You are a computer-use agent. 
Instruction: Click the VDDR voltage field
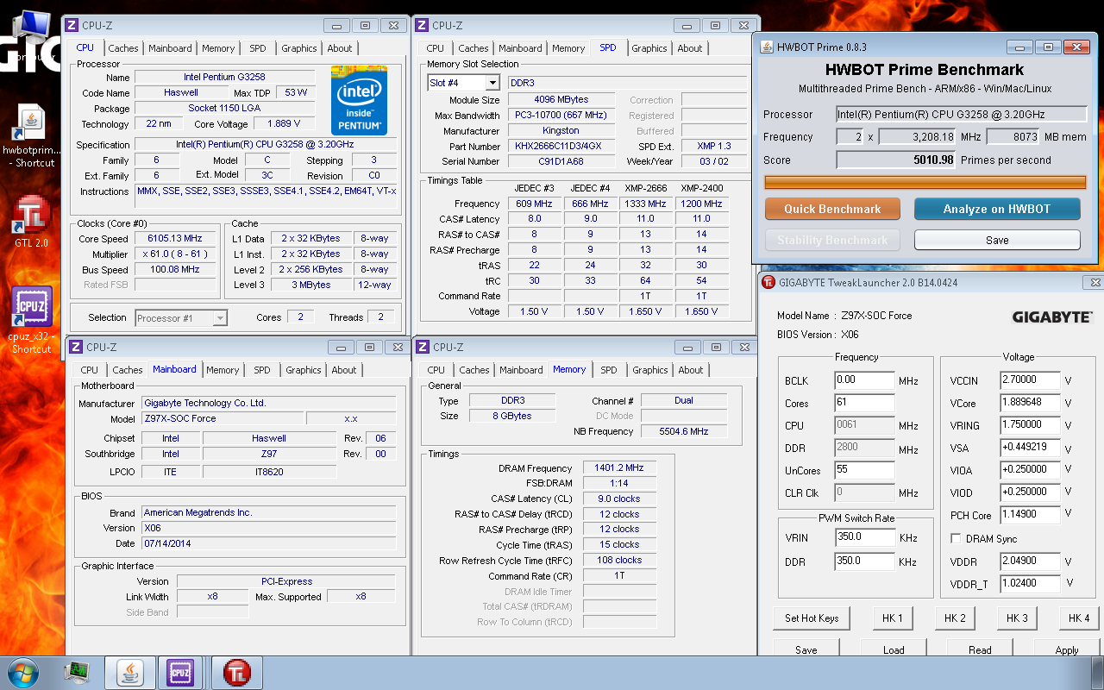point(1031,561)
